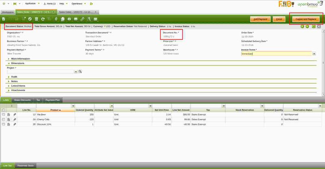Click the Project input field
325x169 pixels.
click(x=41, y=71)
